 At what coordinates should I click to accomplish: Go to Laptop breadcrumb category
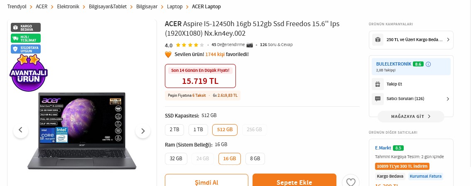175,7
